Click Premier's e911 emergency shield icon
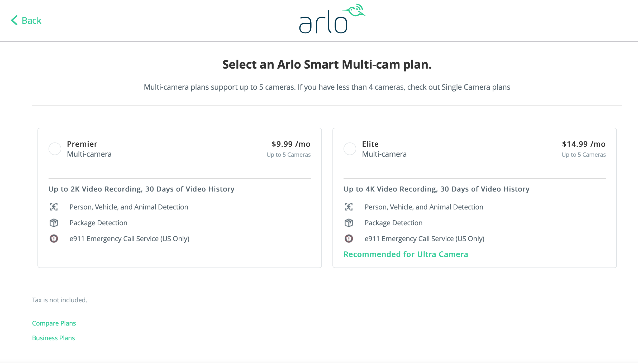This screenshot has width=638, height=363. click(54, 238)
